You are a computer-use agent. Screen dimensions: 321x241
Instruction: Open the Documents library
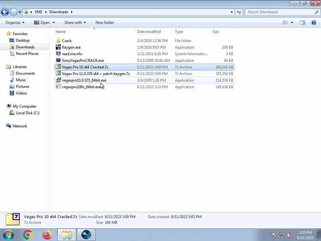tap(25, 73)
